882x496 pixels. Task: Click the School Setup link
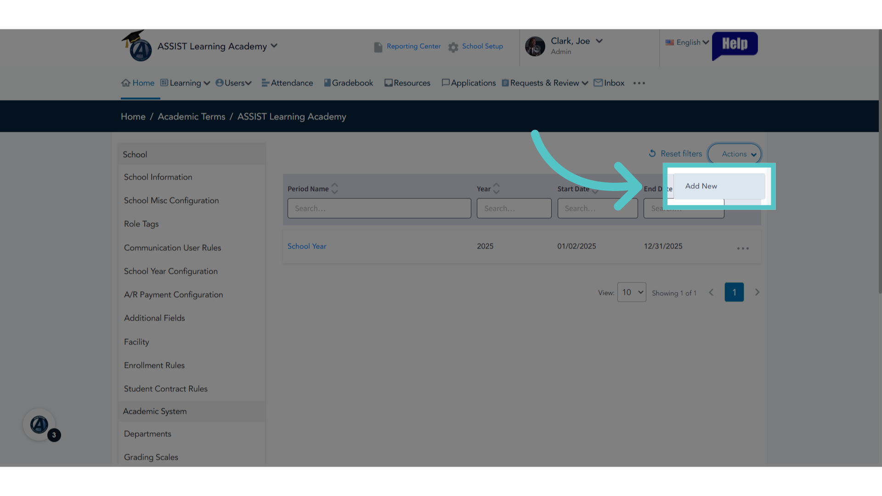click(482, 46)
